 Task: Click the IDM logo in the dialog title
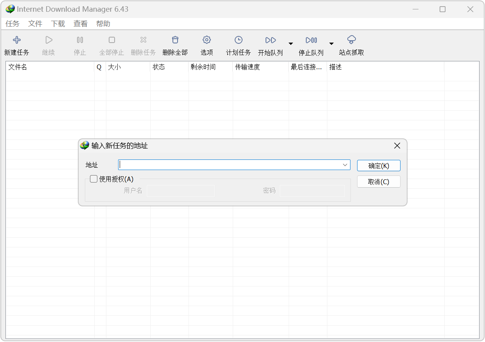pyautogui.click(x=84, y=146)
